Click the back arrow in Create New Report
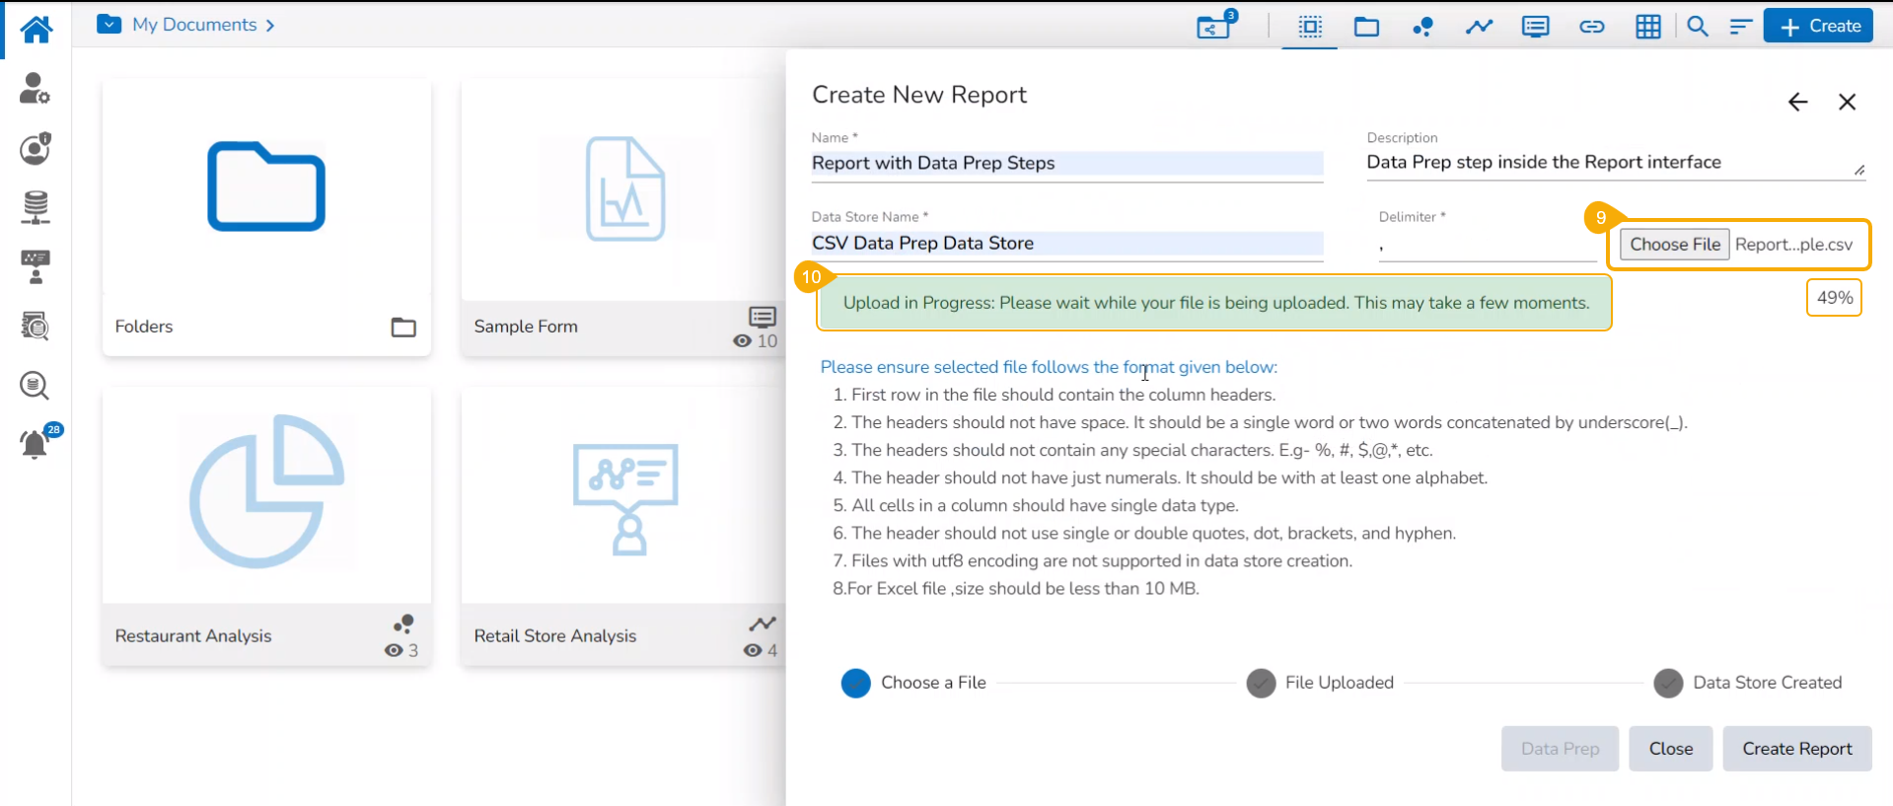The height and width of the screenshot is (806, 1893). (x=1797, y=102)
